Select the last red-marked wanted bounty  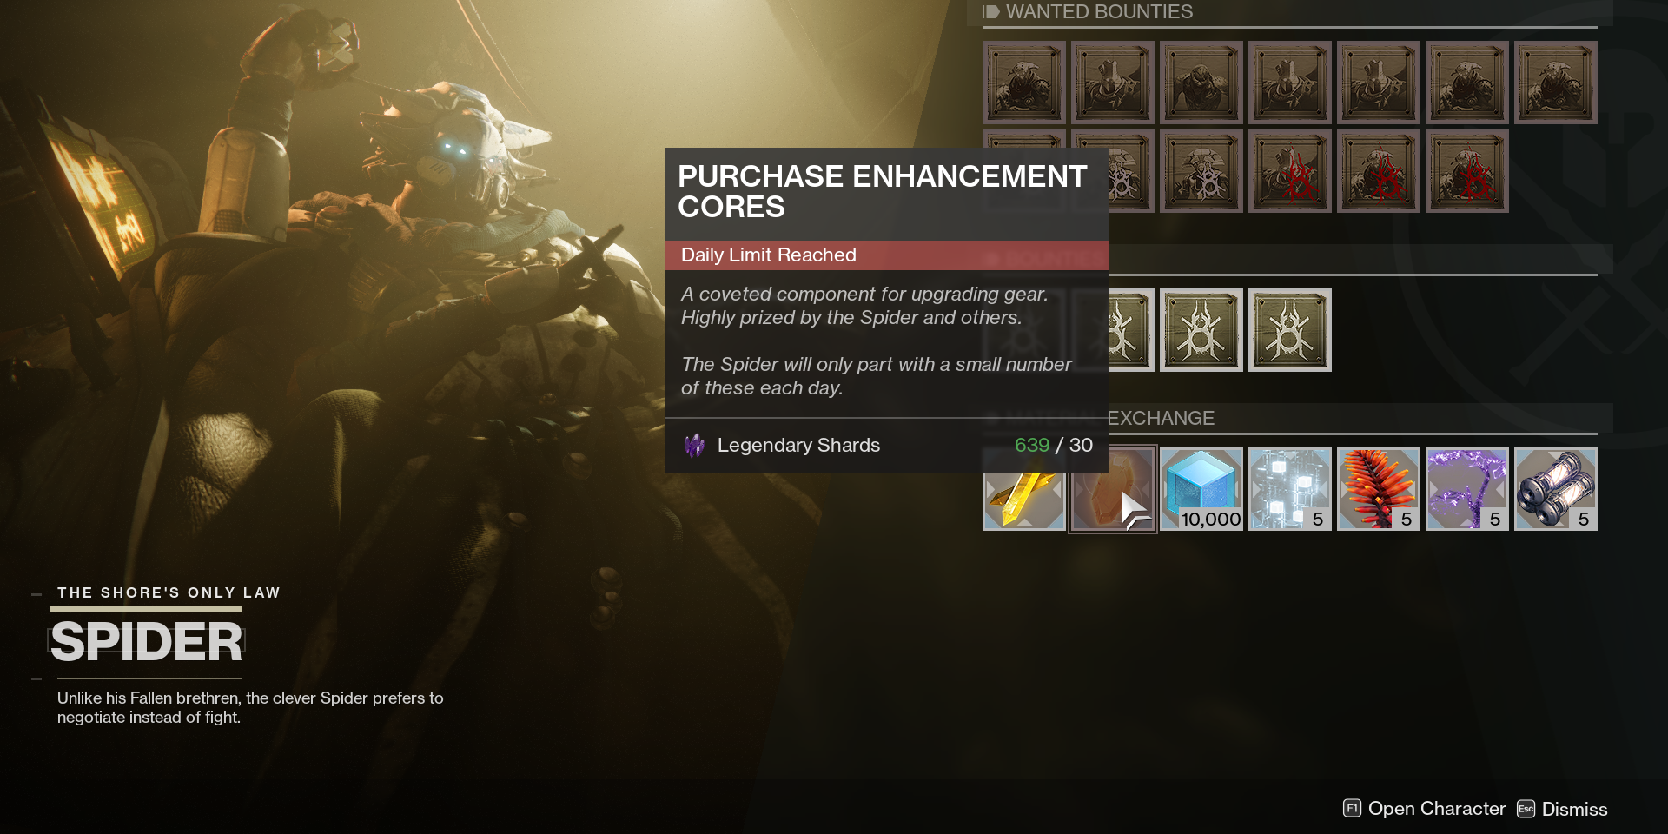(1467, 171)
